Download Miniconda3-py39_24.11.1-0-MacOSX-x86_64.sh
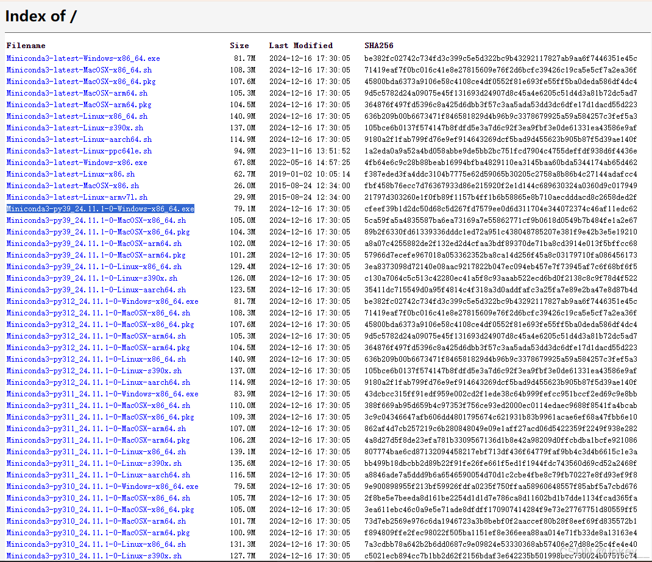652x562 pixels. [x=96, y=220]
